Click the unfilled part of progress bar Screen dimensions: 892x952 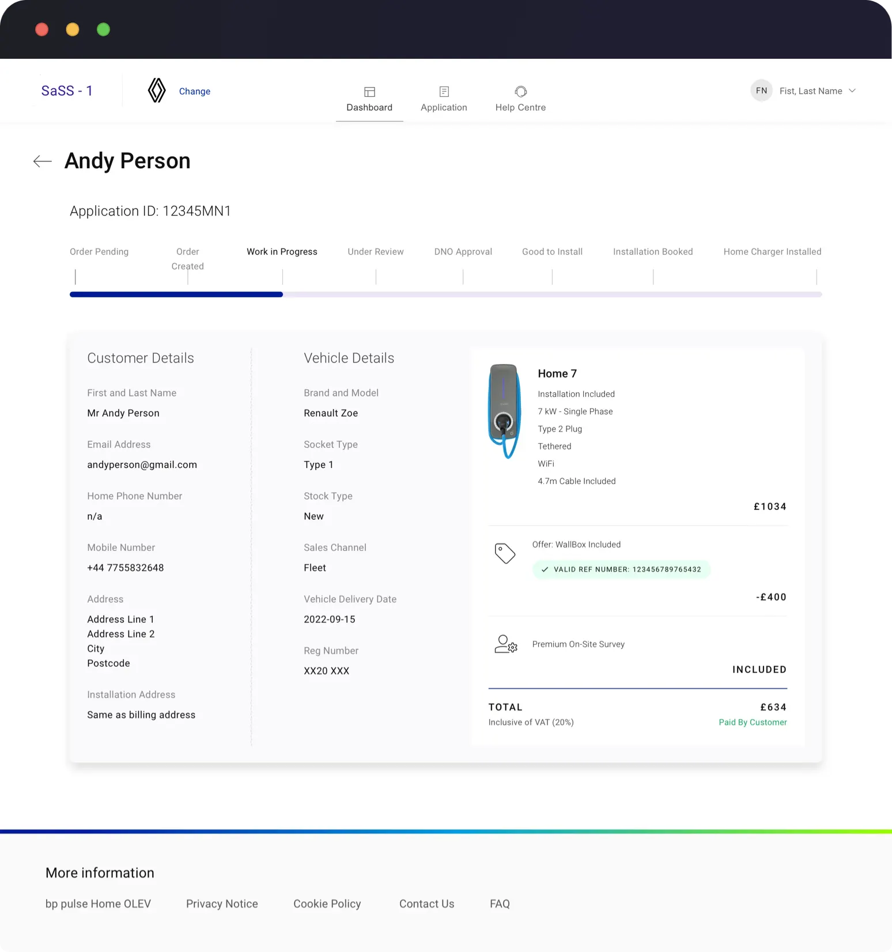tap(552, 294)
